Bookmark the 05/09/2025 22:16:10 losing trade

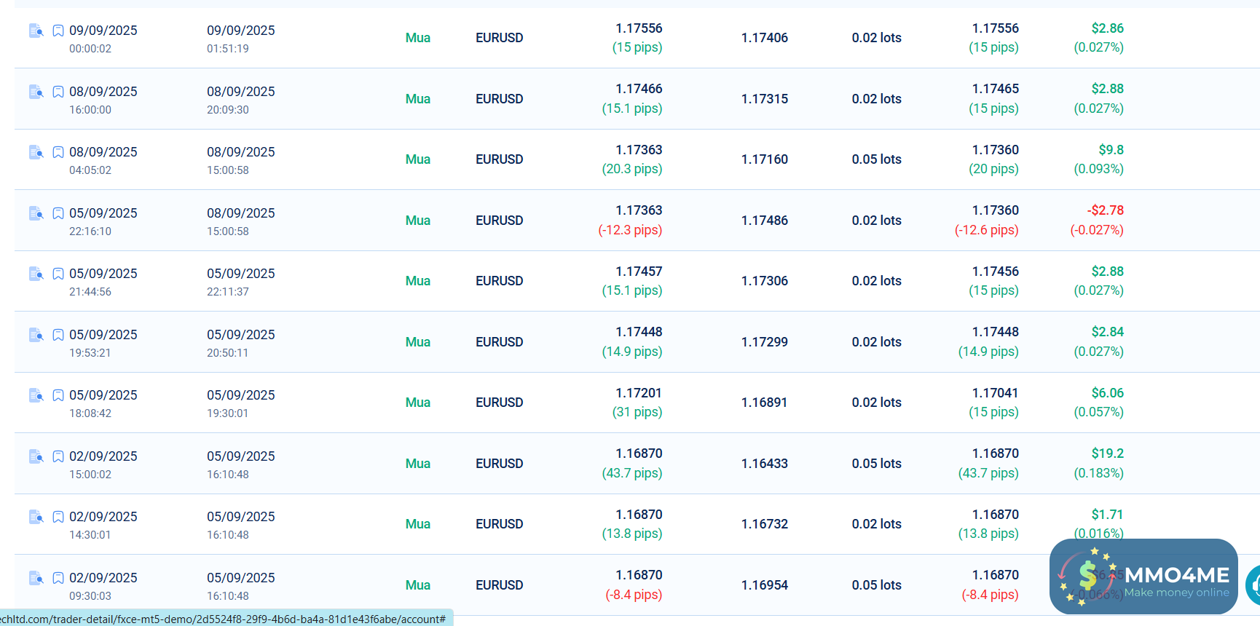click(58, 213)
